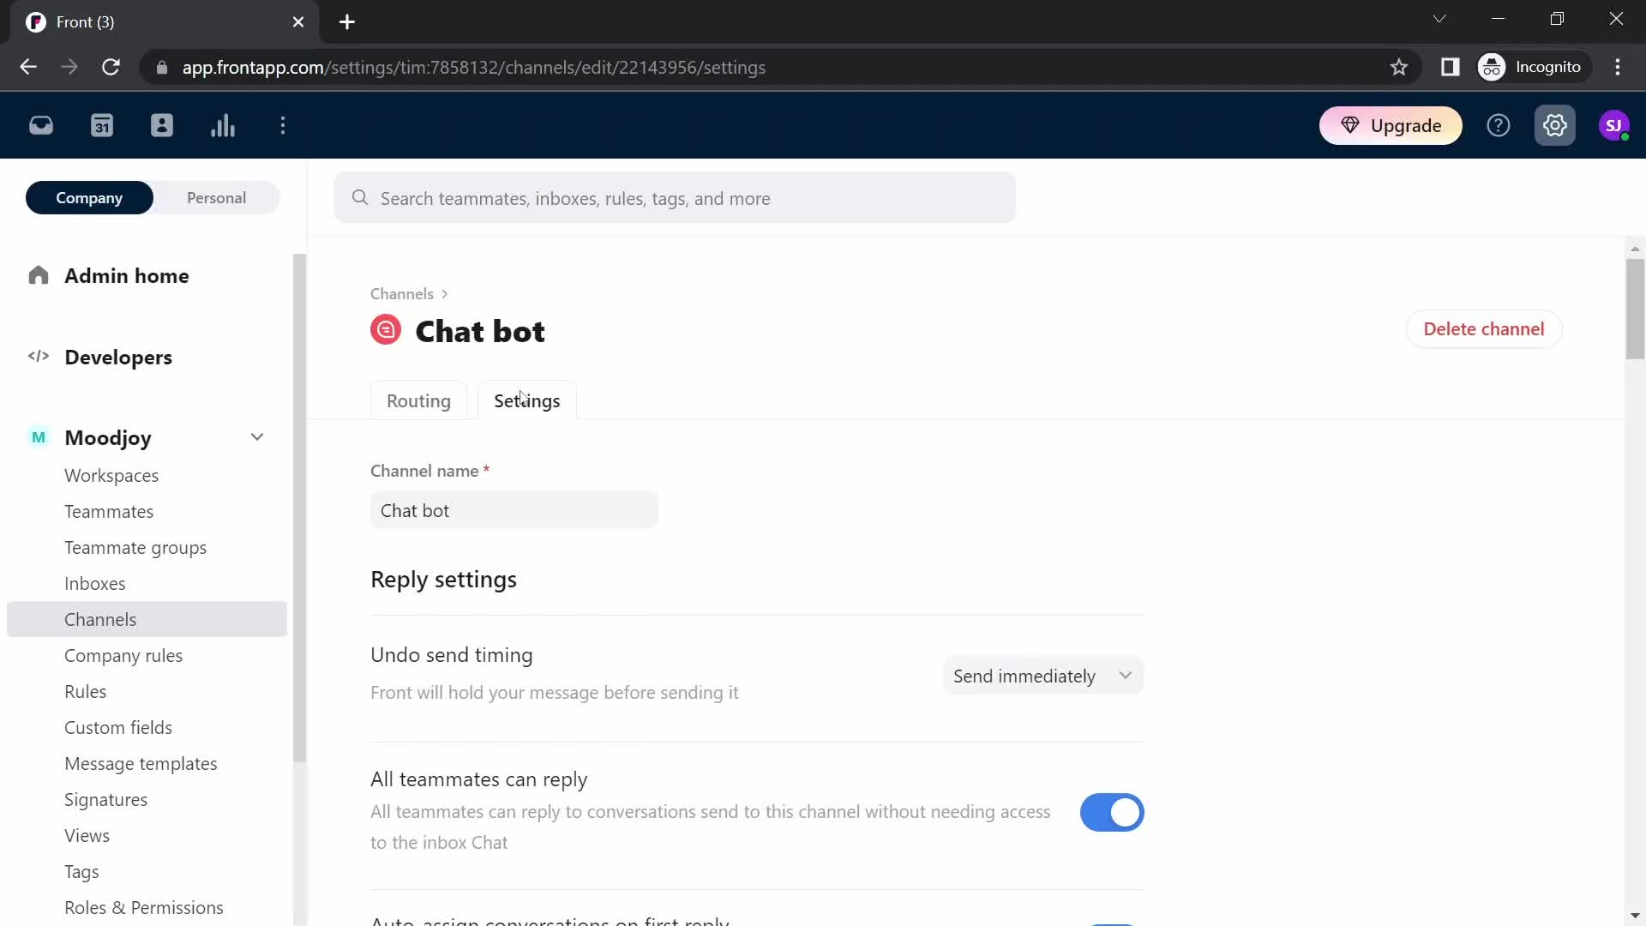
Task: Click the Help question mark icon
Action: pos(1499,125)
